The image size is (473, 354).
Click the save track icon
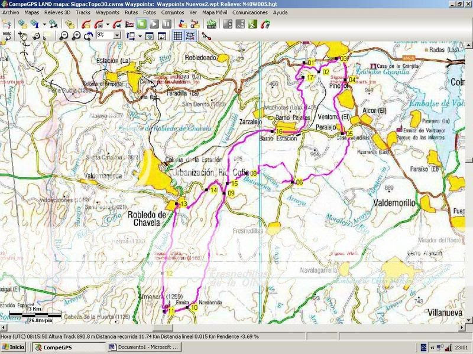99,24
